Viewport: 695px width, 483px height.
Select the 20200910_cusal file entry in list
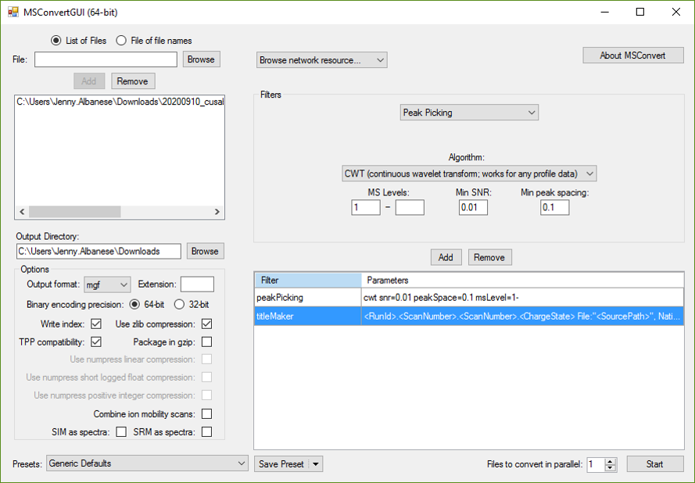tap(120, 102)
